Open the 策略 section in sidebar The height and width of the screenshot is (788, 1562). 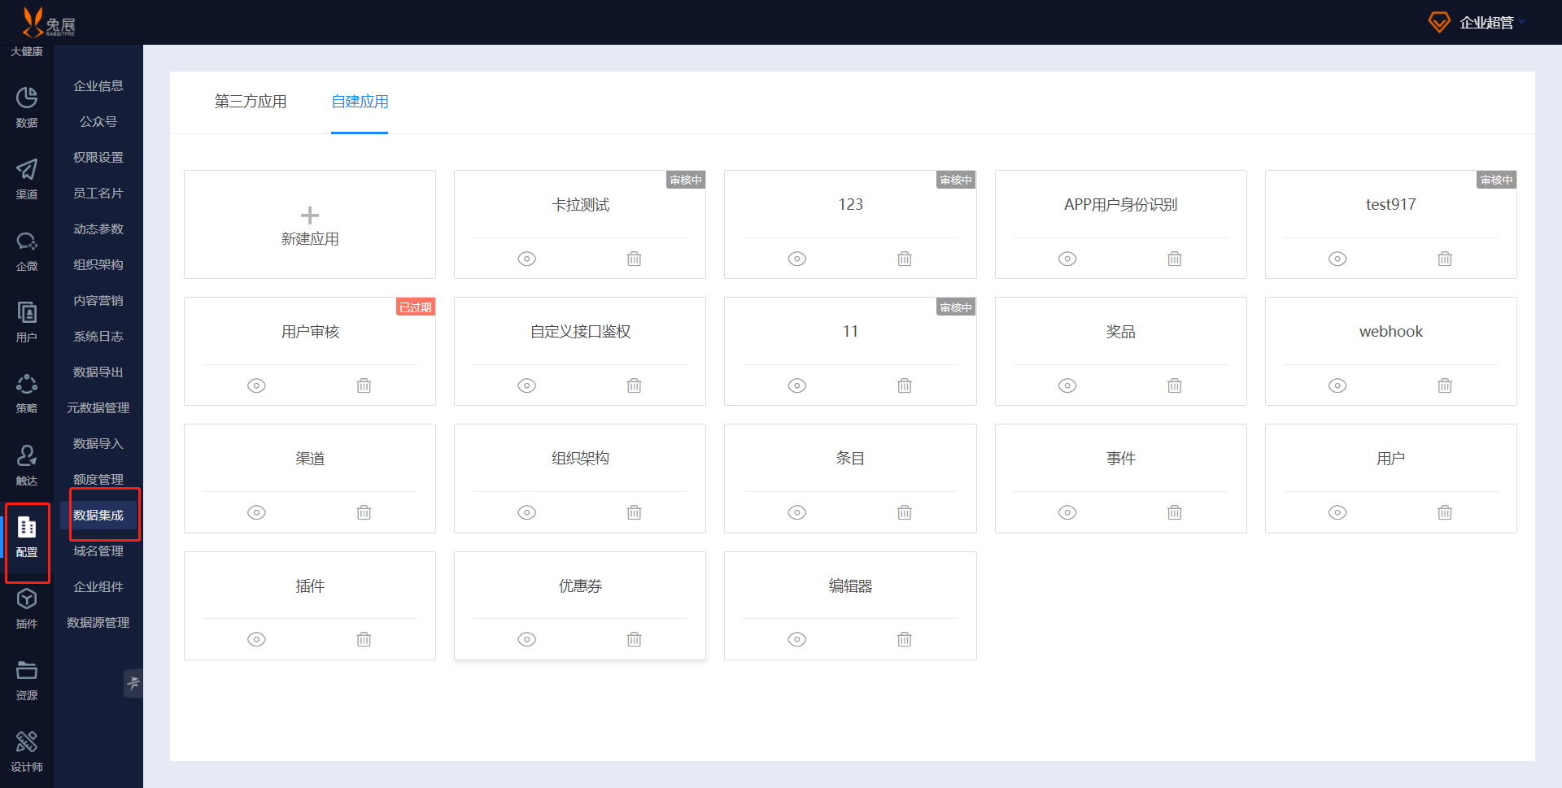point(27,394)
